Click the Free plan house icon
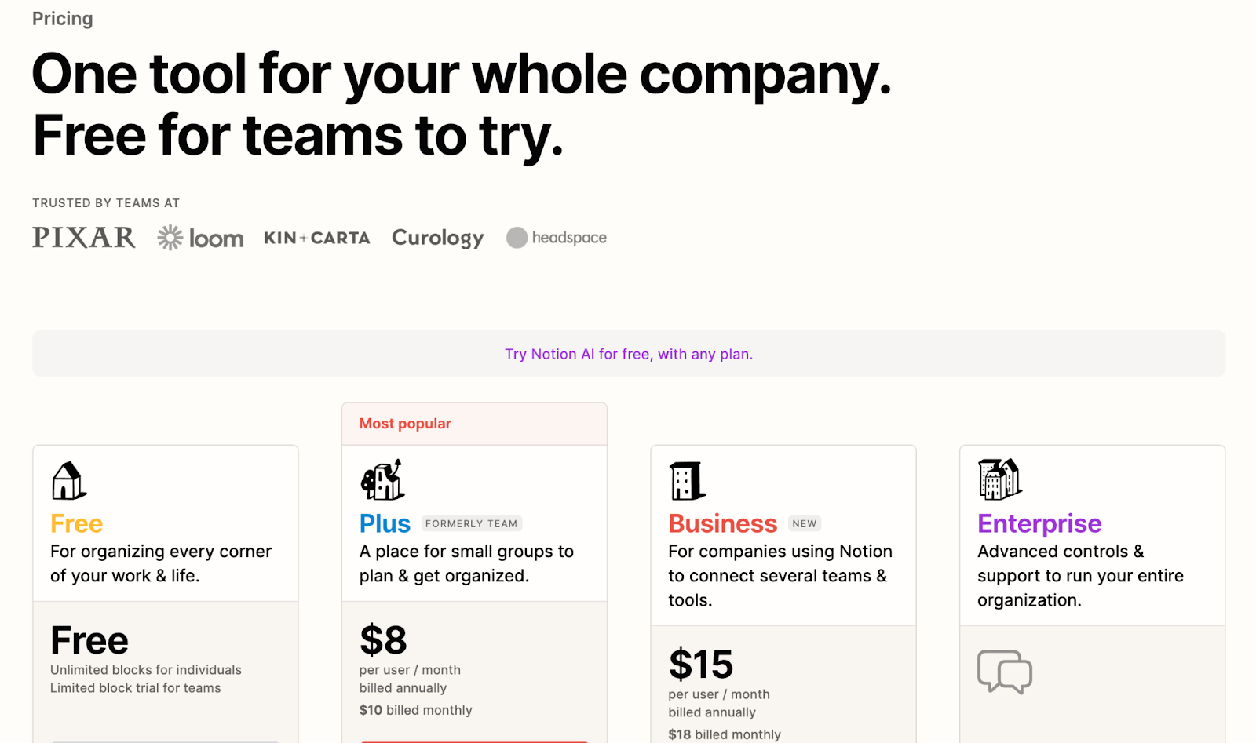The width and height of the screenshot is (1256, 743). [x=68, y=480]
